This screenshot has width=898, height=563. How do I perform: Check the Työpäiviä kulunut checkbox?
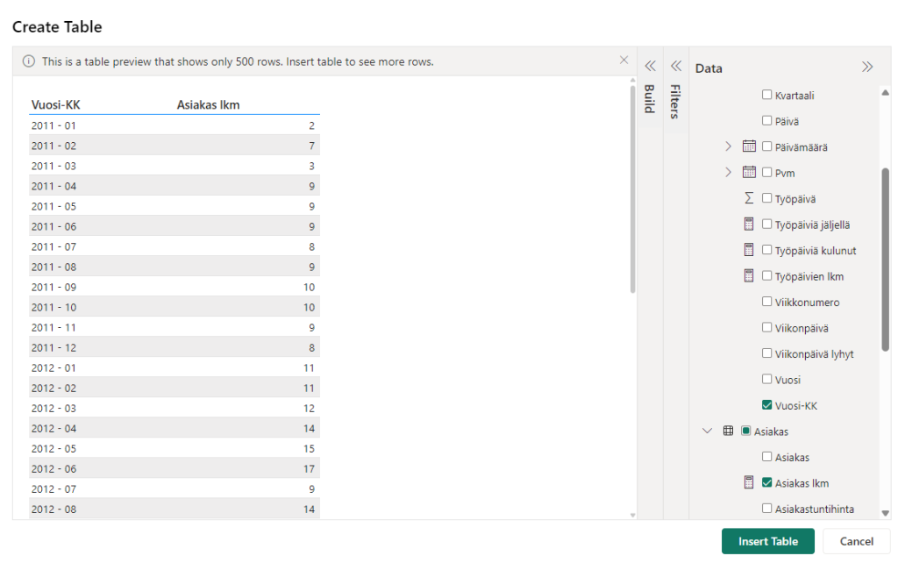(766, 250)
